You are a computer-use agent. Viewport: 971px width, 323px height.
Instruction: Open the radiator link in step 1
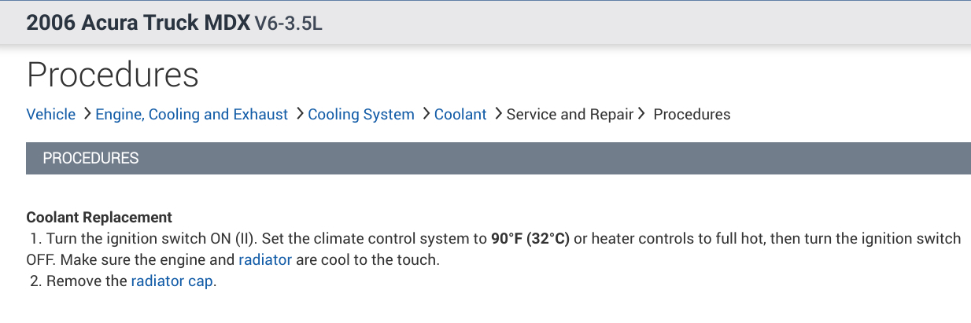click(265, 260)
